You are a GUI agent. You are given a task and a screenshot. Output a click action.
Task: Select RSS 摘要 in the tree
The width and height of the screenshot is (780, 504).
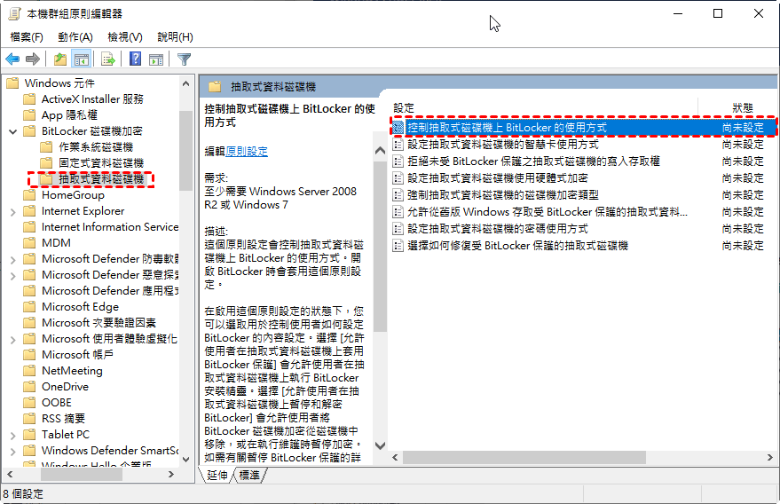pyautogui.click(x=63, y=419)
